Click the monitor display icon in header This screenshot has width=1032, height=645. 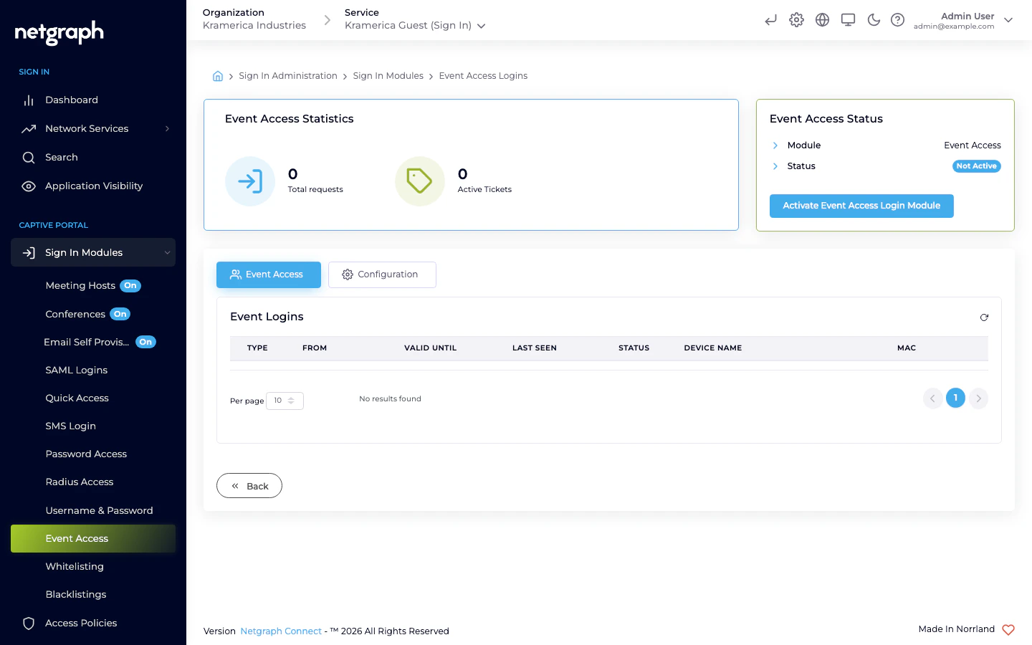pos(848,20)
